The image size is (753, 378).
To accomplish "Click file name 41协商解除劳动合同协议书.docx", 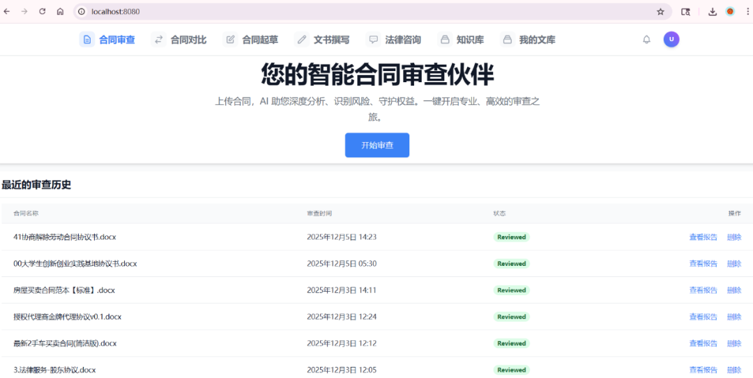I will point(65,237).
